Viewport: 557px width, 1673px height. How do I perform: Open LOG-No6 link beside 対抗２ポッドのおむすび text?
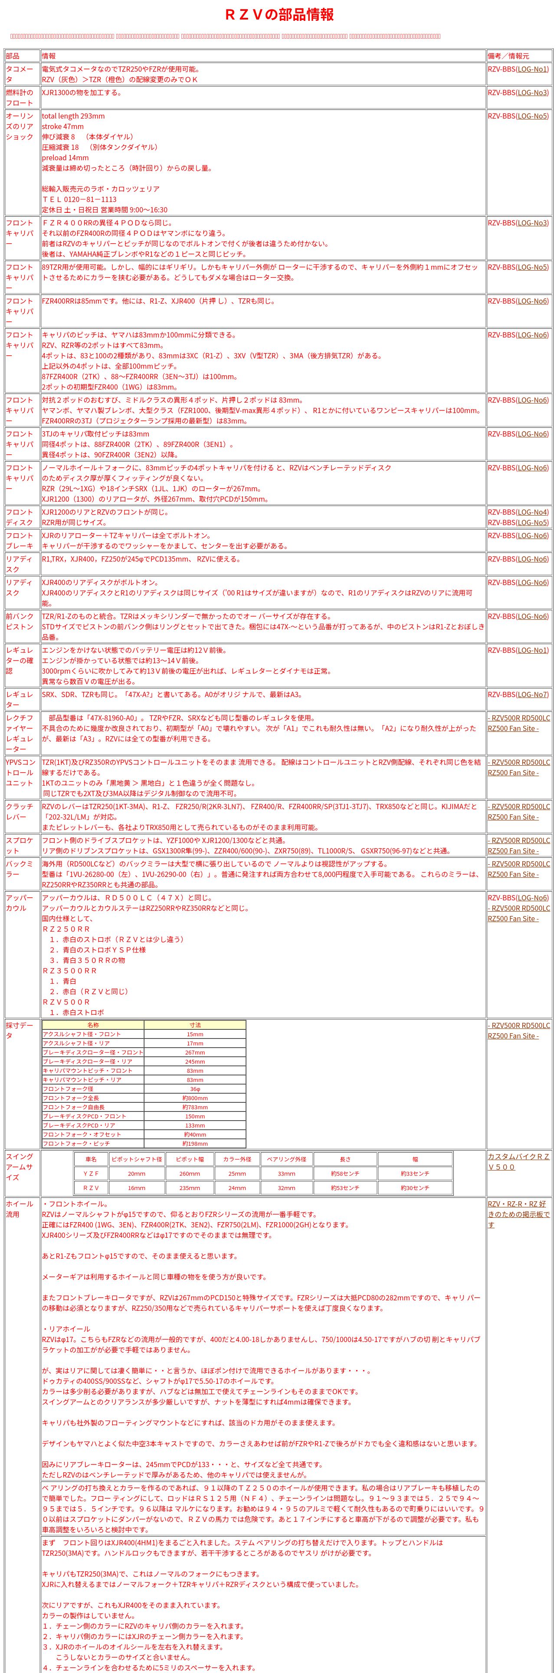click(532, 400)
